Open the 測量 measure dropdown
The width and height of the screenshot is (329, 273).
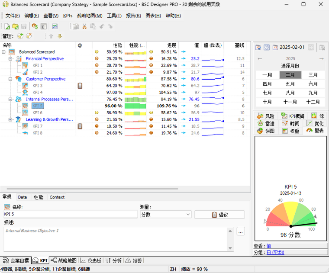tap(165, 215)
